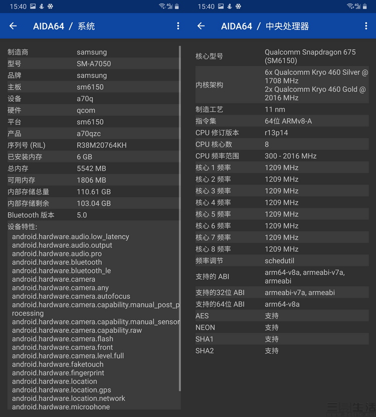Select the 频率调节 schedutil row
Viewport: 376px width, 417px height.
click(x=282, y=261)
